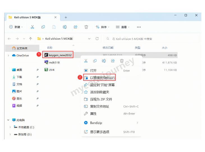205x152 pixels.
Task: Select Copy file path (复制文件地址)
Action: point(111,106)
